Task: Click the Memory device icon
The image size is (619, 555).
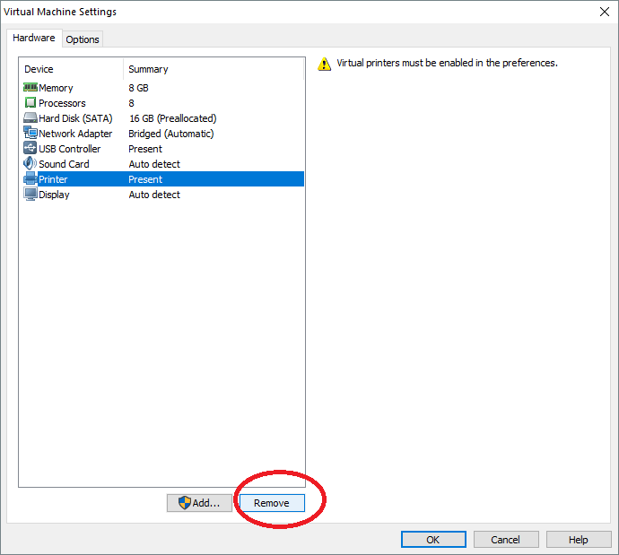Action: point(31,88)
